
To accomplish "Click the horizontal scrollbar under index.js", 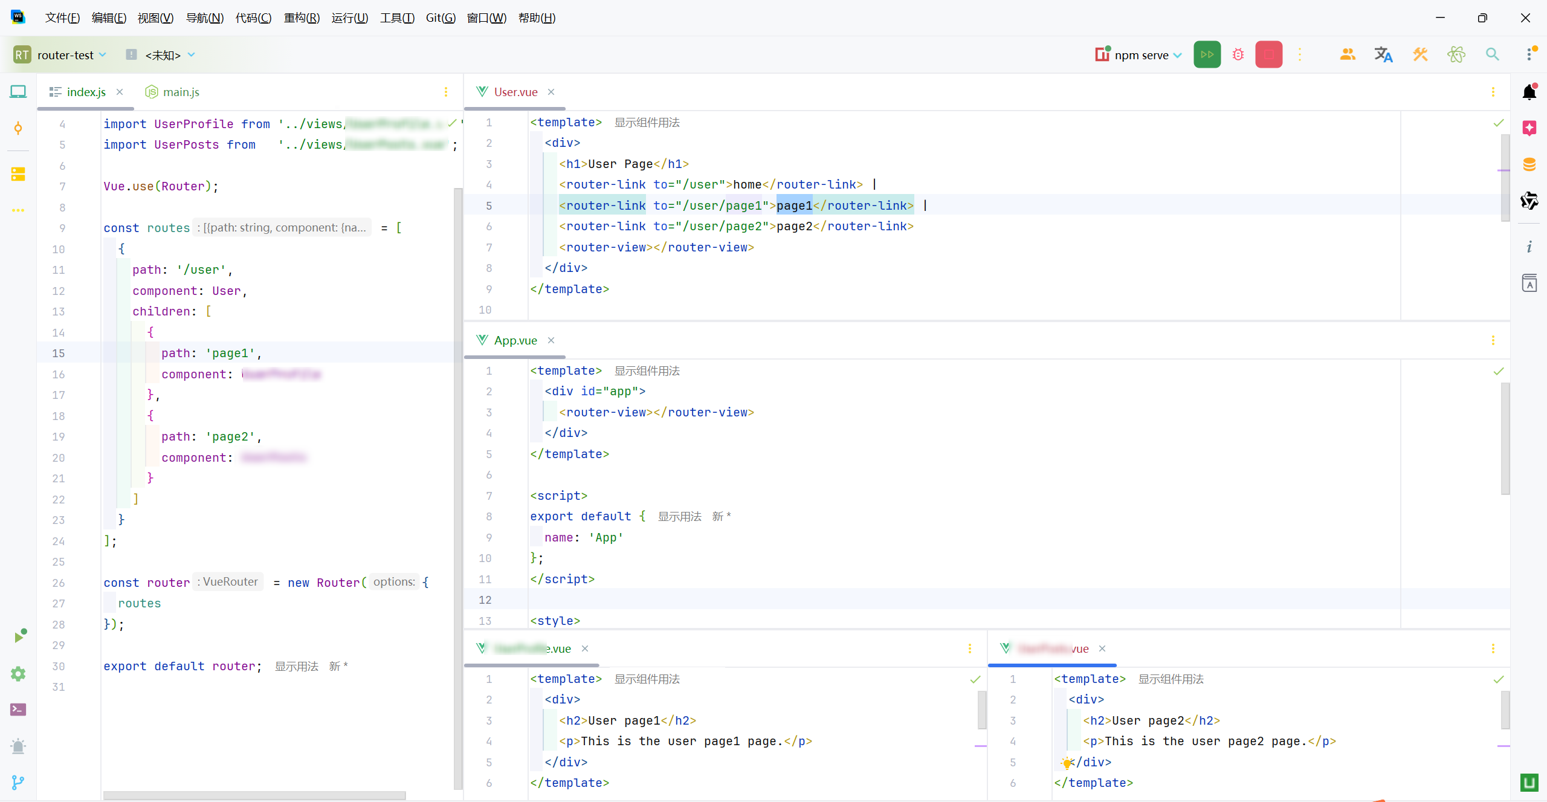I will (254, 795).
